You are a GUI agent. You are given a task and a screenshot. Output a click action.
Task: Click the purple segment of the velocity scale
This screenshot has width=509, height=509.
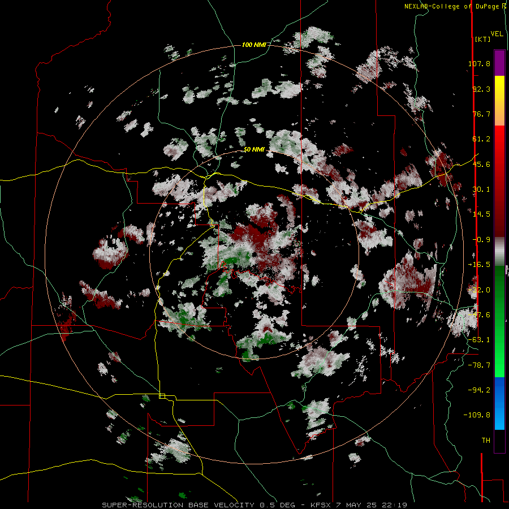499,63
